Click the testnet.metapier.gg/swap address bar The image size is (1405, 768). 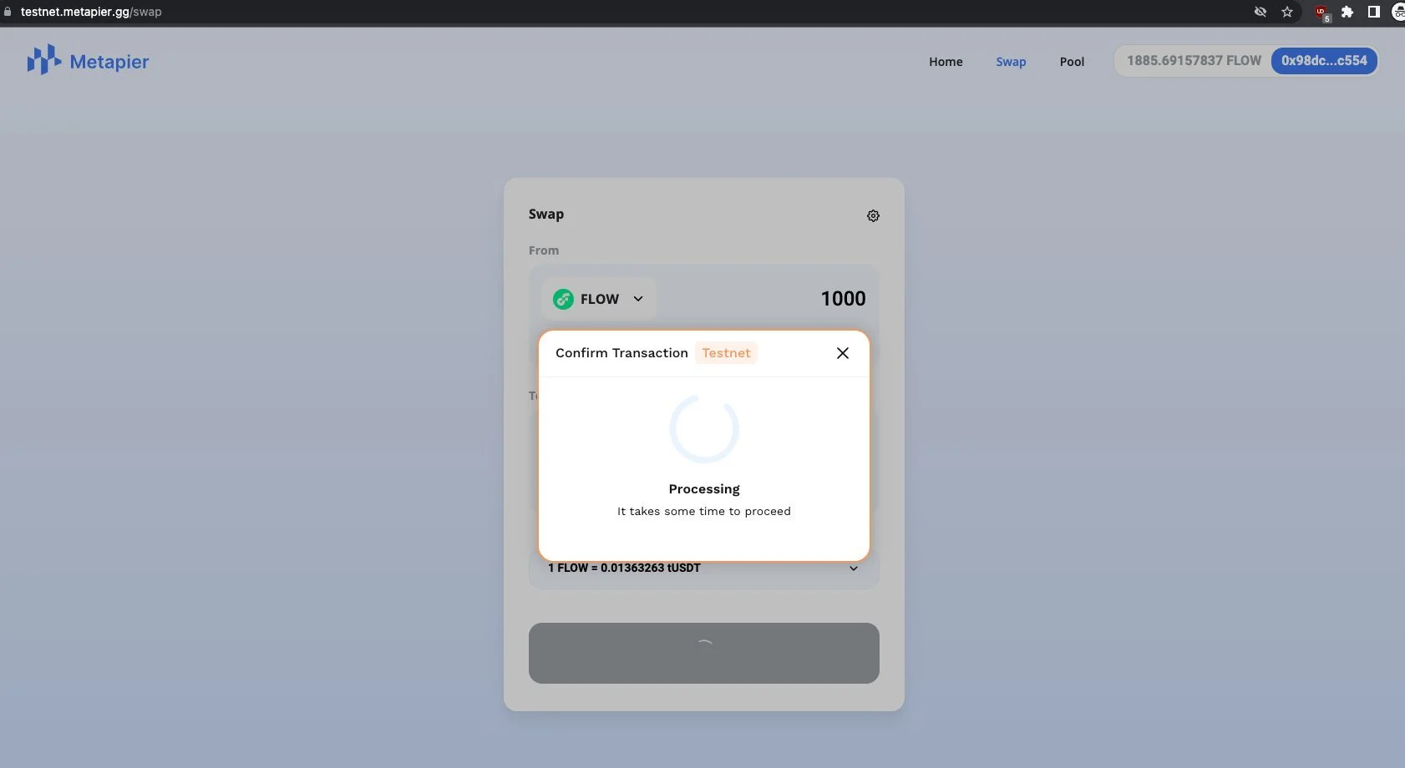pyautogui.click(x=91, y=12)
